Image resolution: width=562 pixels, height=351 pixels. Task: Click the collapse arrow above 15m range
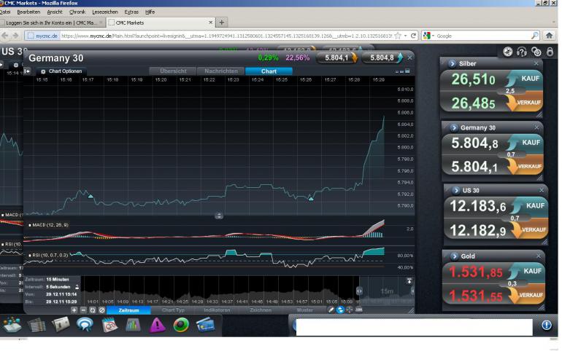[x=409, y=281]
